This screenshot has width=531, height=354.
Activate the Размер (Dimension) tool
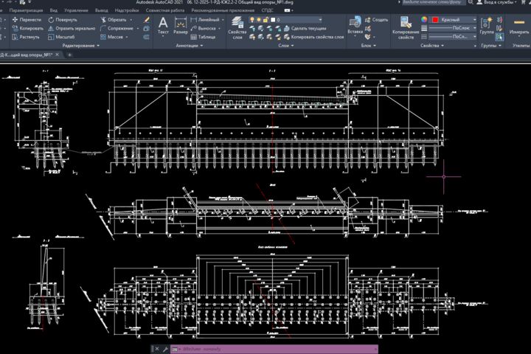[181, 25]
